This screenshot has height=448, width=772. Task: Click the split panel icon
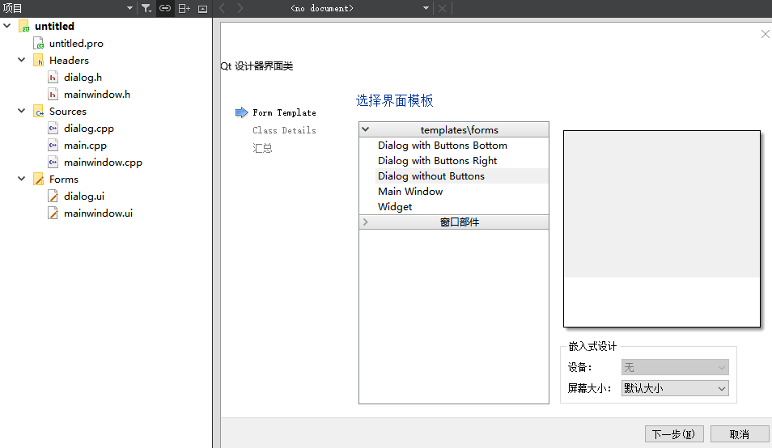(185, 8)
